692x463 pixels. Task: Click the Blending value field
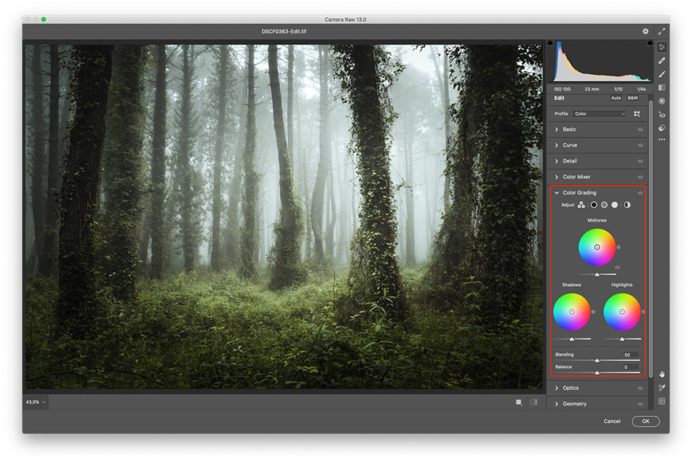pos(630,354)
